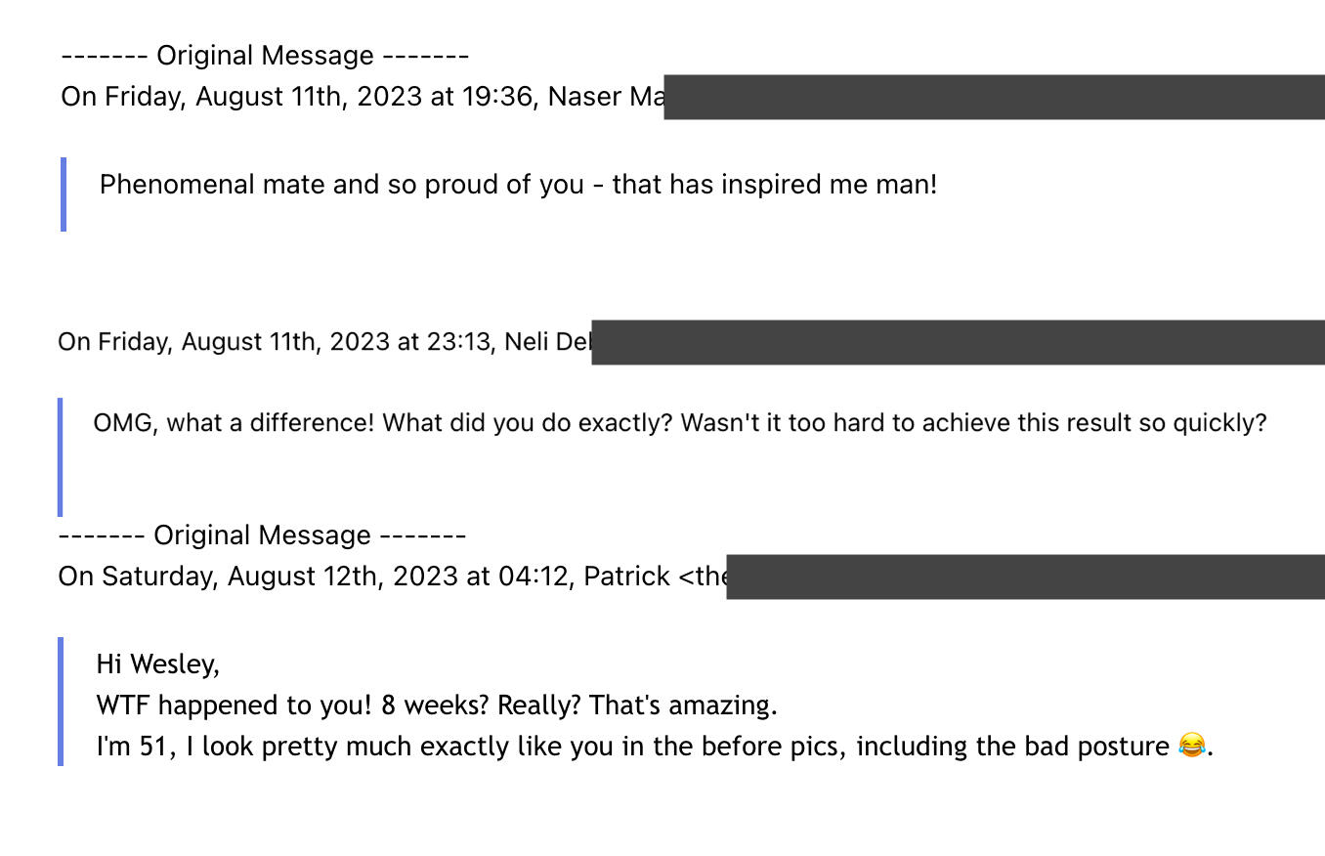
Task: Click the sender name "Patrick" in header
Action: tap(626, 577)
